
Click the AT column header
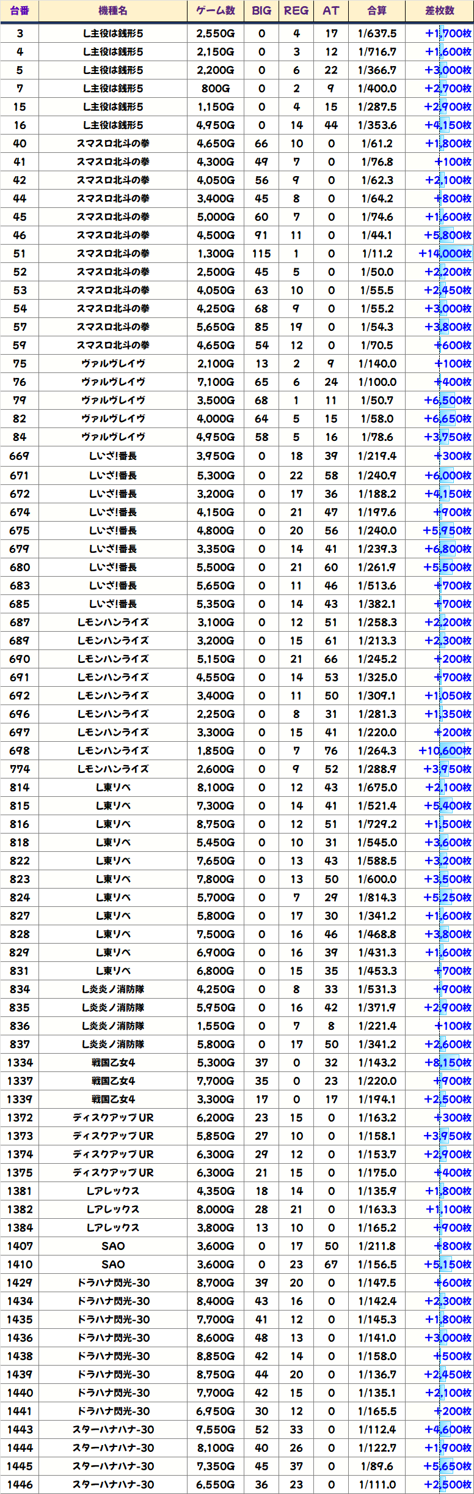click(330, 11)
